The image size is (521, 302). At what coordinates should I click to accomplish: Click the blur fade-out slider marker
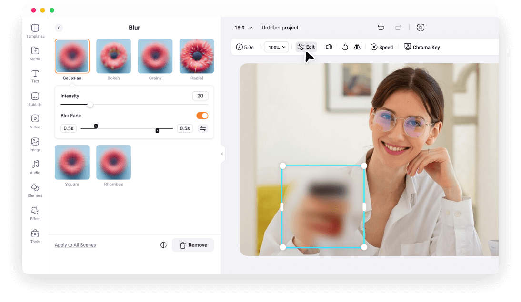pyautogui.click(x=157, y=130)
